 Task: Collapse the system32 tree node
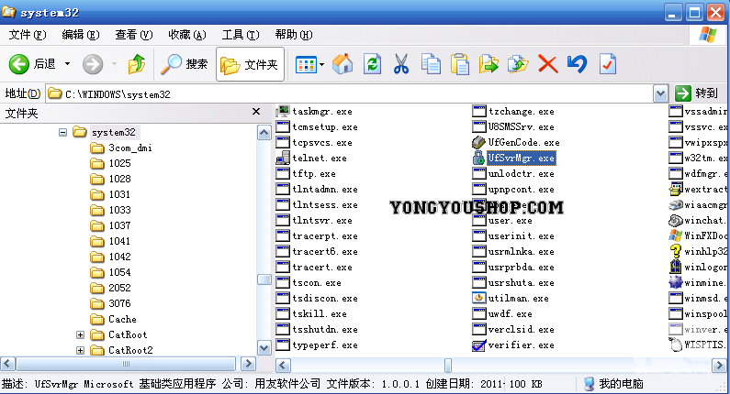click(x=63, y=132)
